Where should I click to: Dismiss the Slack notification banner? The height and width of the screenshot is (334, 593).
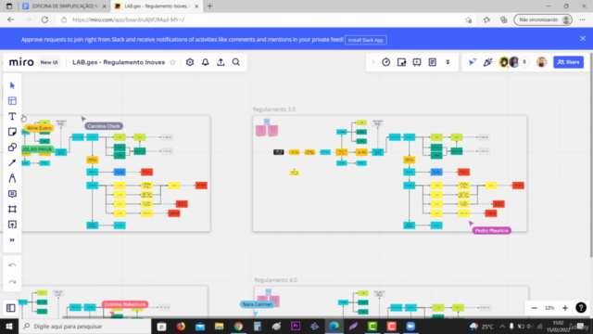(583, 39)
